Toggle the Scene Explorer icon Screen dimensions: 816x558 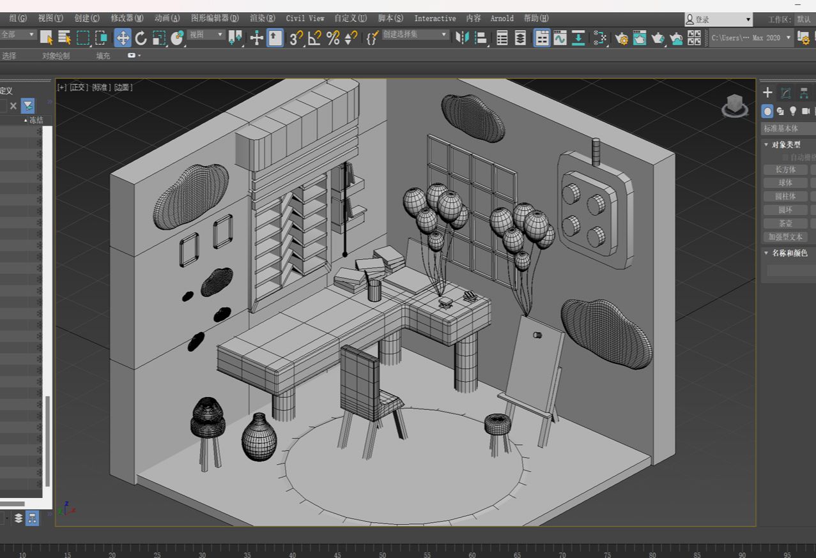click(x=502, y=38)
